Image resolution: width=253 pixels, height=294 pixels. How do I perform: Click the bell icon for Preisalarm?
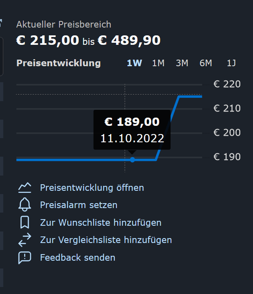(25, 205)
